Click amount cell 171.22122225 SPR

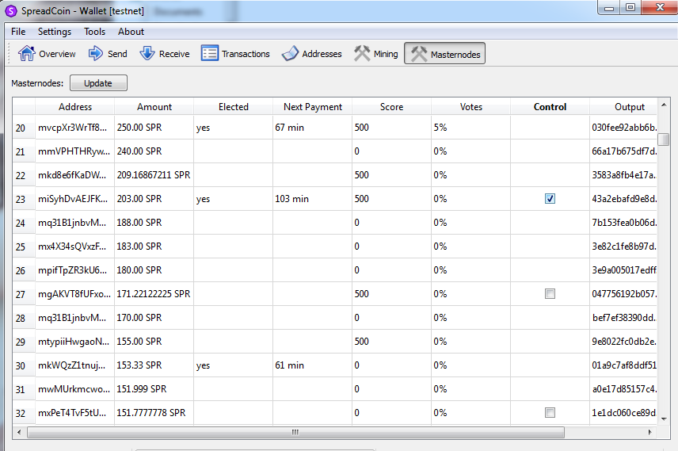pos(154,294)
